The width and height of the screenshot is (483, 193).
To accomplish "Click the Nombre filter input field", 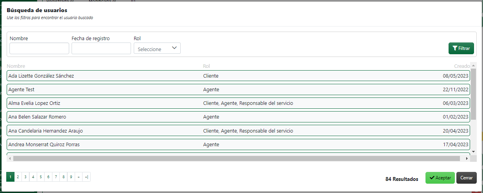I will coord(39,48).
